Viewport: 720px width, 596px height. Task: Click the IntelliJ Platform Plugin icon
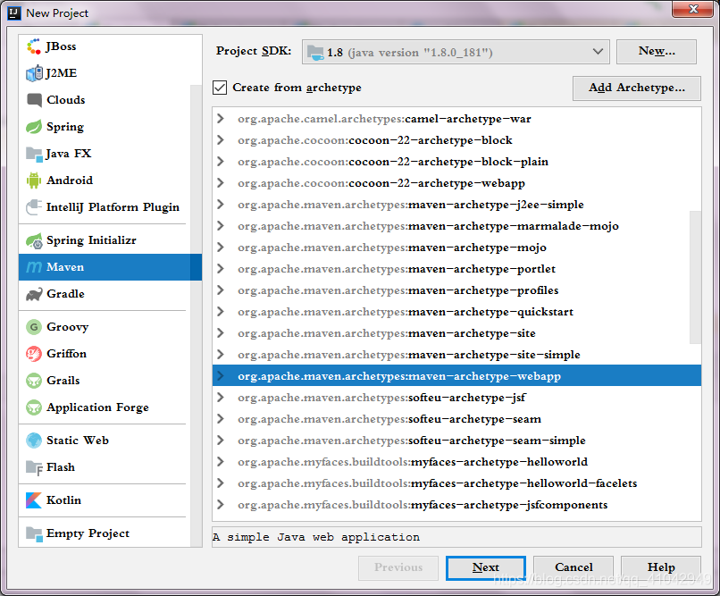coord(34,207)
